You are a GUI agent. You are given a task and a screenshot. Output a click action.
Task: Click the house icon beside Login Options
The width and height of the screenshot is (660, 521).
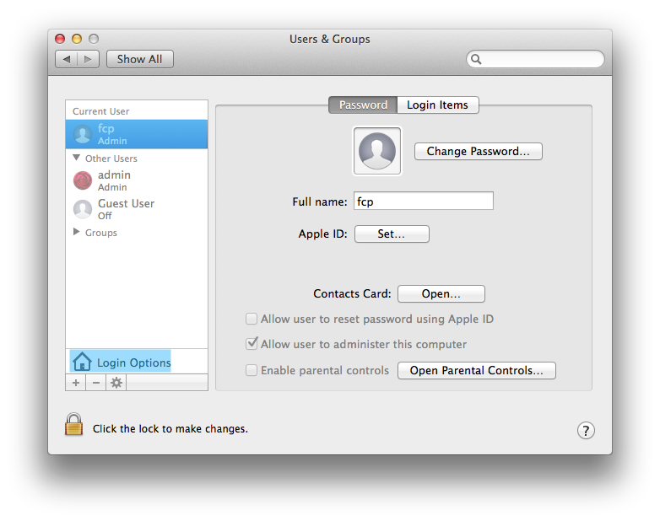click(82, 362)
